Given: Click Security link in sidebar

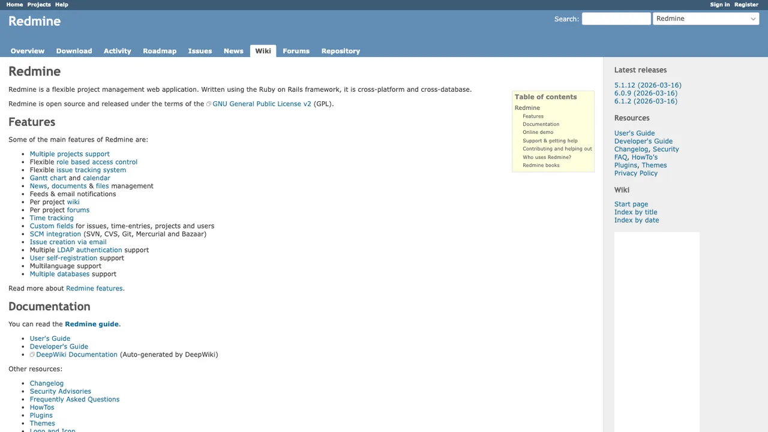Looking at the screenshot, I should [x=665, y=149].
